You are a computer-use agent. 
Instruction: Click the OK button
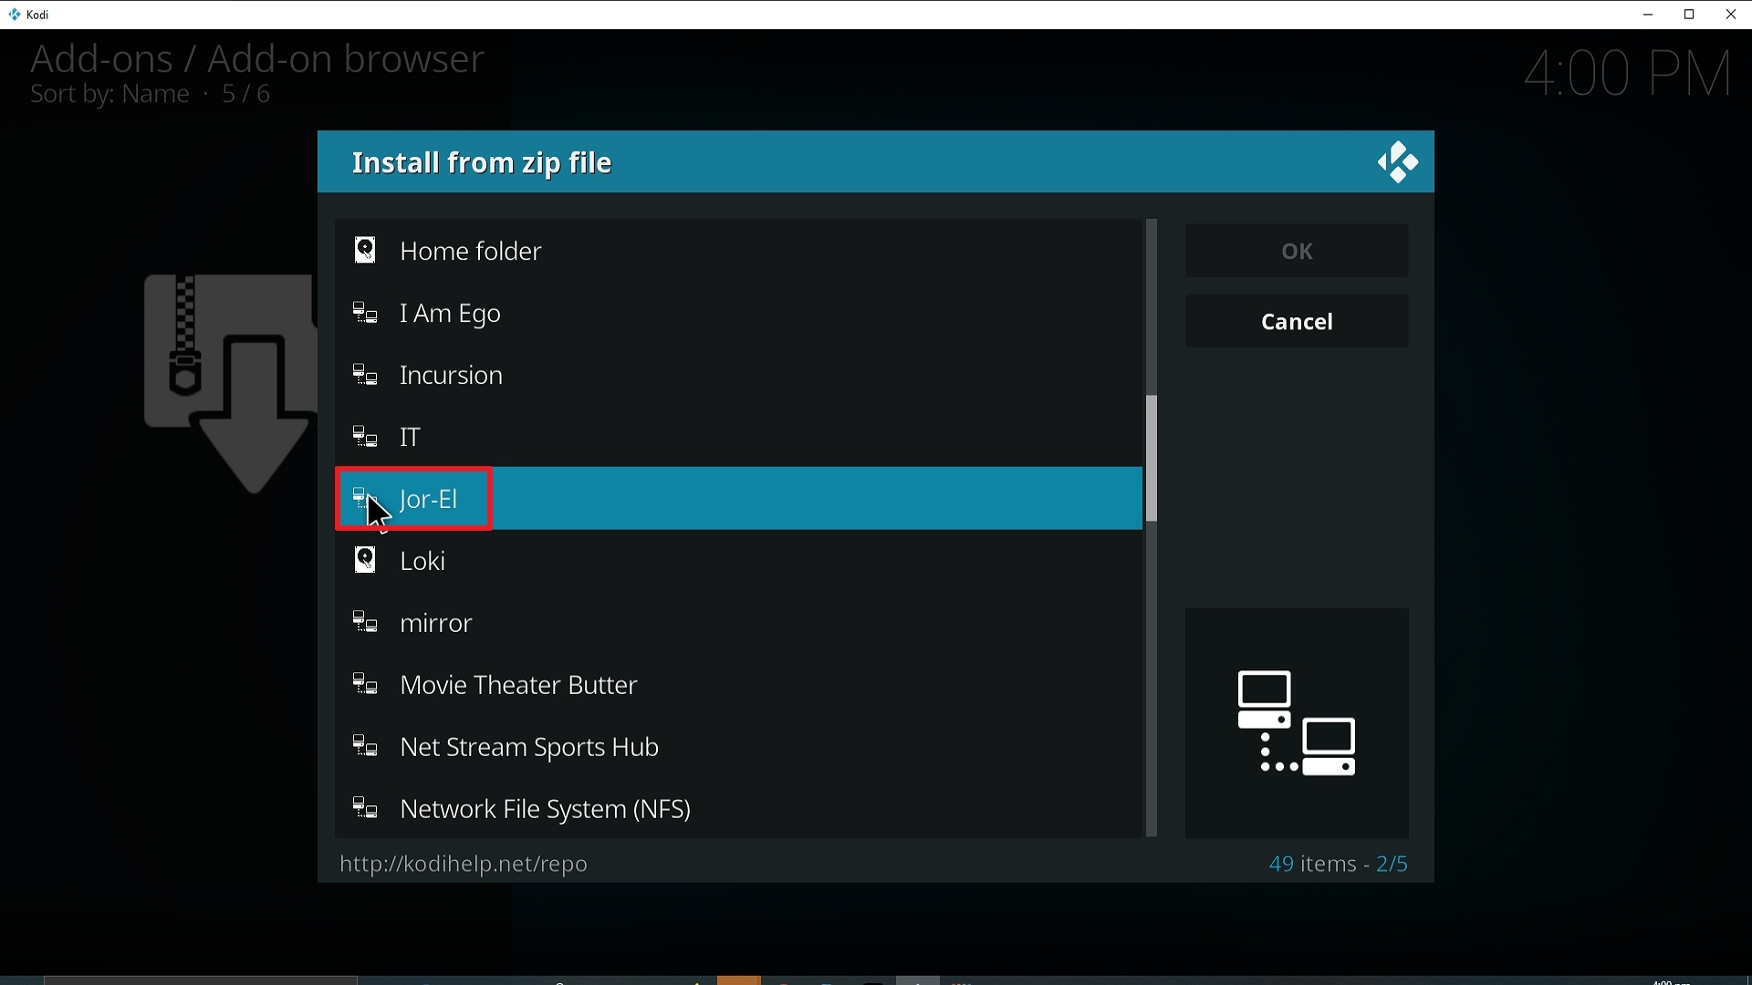point(1297,251)
